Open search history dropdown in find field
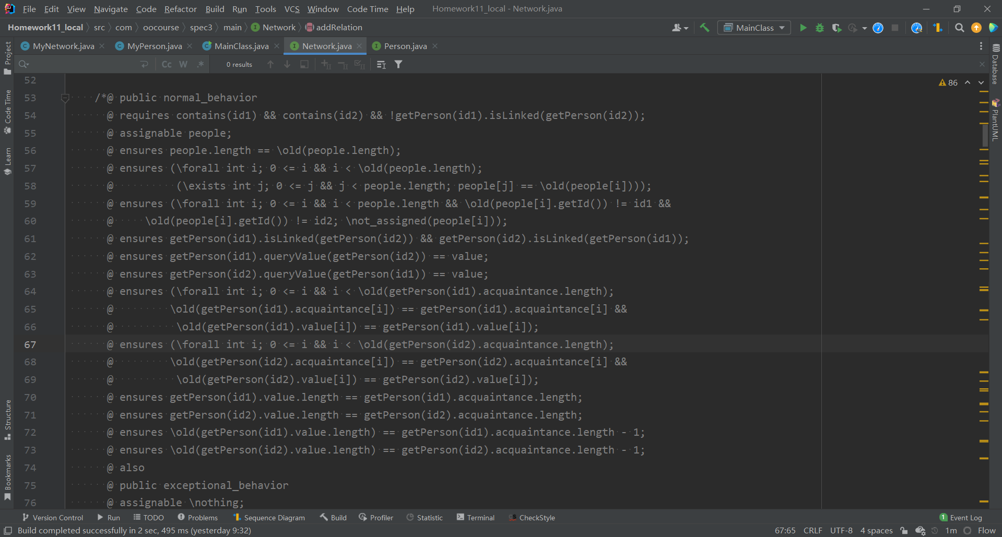 coord(24,64)
